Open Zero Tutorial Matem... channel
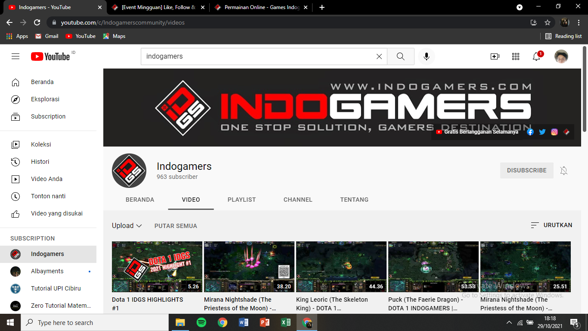The height and width of the screenshot is (331, 588). (x=48, y=306)
